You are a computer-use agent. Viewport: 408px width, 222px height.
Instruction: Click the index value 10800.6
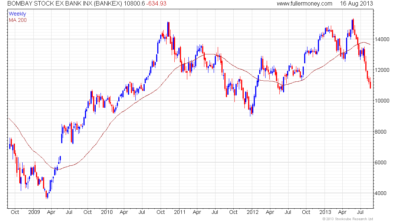(x=134, y=4)
